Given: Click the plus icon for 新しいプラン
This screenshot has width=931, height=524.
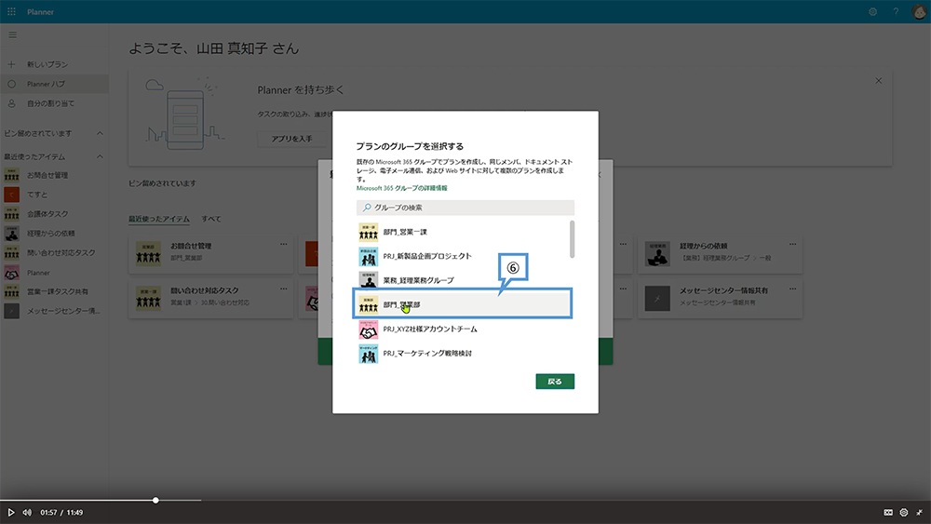Looking at the screenshot, I should tap(11, 64).
